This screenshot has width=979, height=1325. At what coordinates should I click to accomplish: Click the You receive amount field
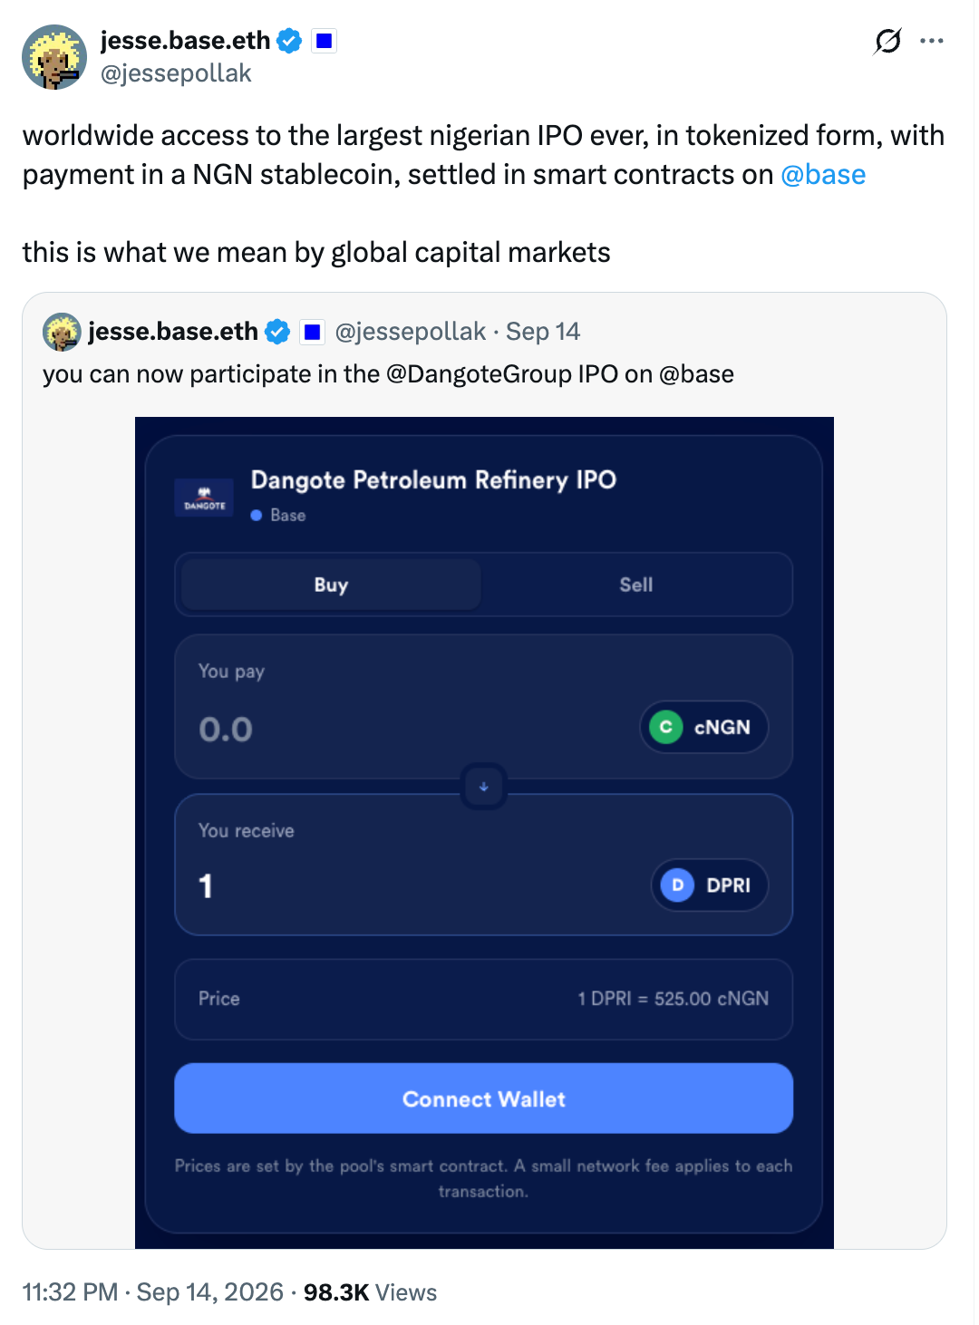tap(207, 885)
